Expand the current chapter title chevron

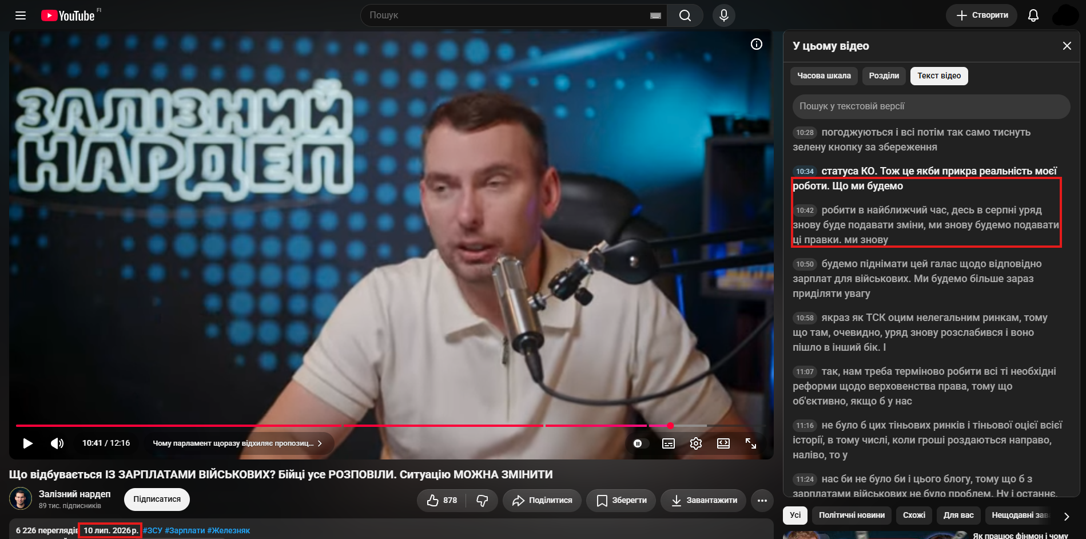(x=320, y=443)
